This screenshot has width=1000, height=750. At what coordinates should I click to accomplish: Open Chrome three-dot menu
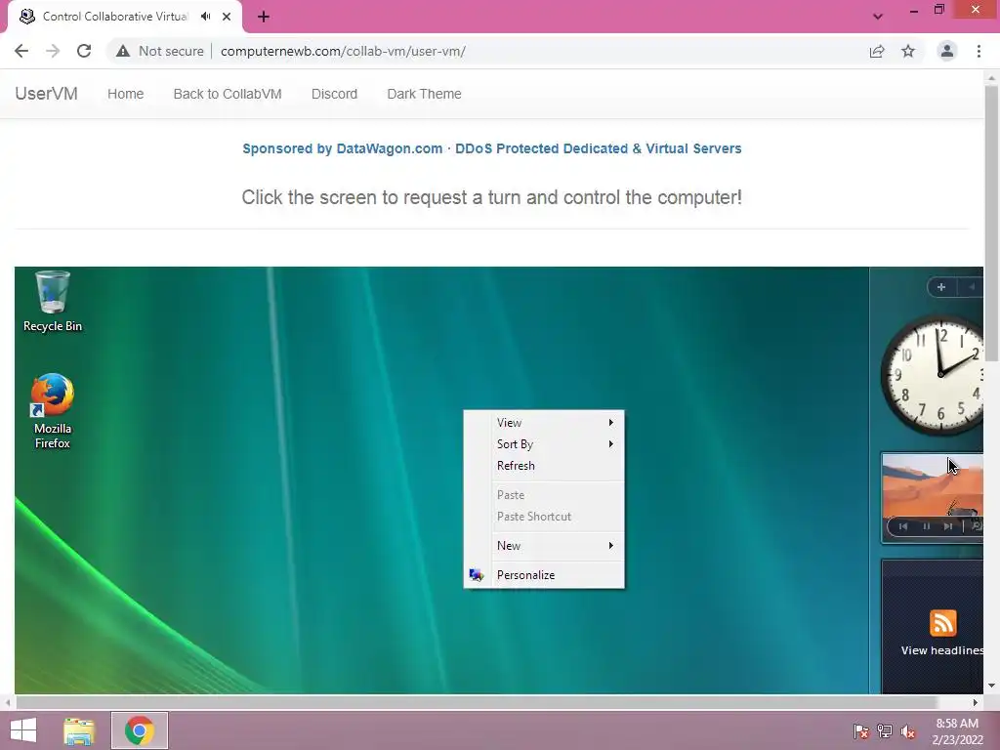979,51
